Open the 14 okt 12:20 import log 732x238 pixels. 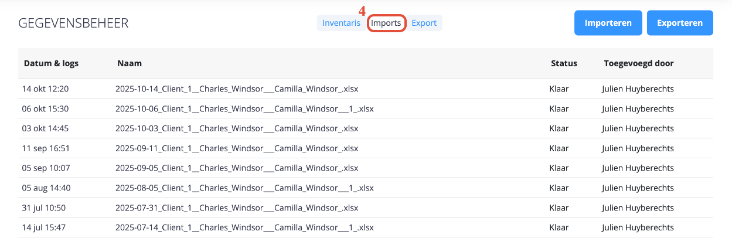[46, 89]
